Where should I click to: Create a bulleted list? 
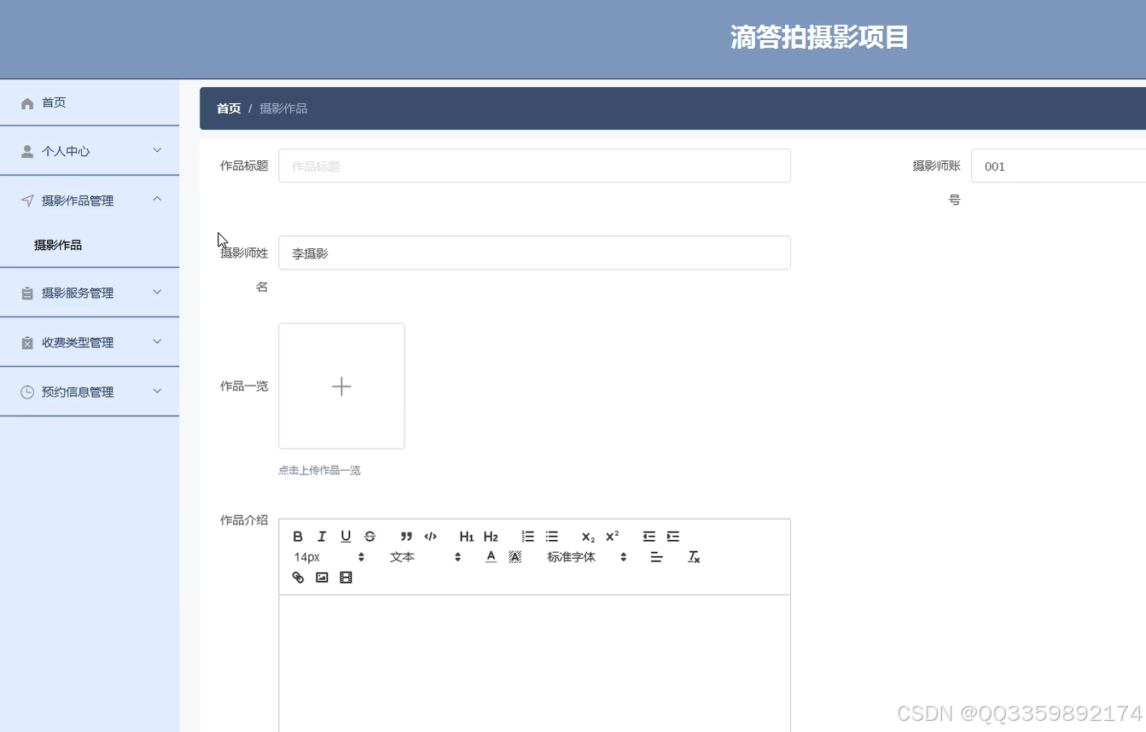552,537
